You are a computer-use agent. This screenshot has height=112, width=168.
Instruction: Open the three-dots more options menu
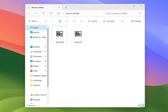123,21
